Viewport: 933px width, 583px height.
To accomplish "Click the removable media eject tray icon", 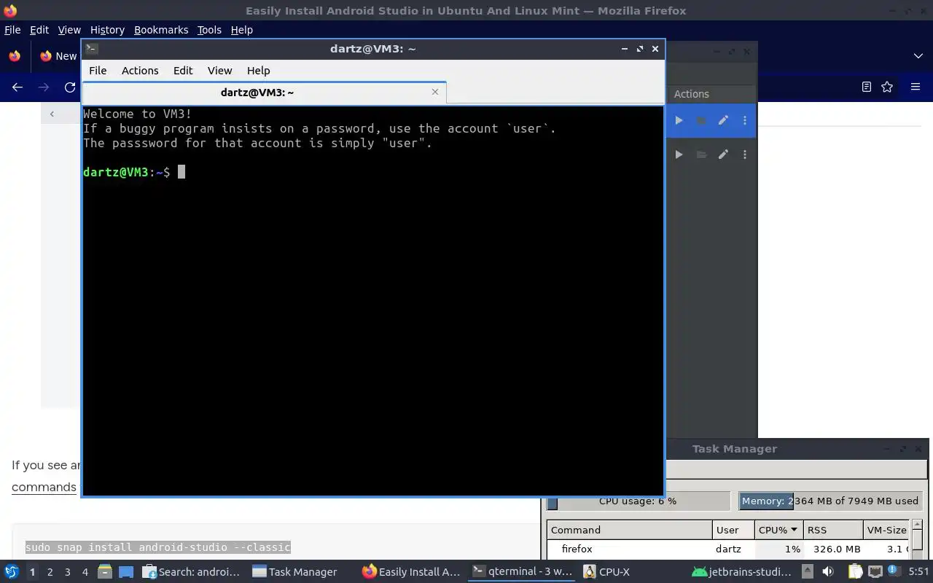I will click(807, 572).
